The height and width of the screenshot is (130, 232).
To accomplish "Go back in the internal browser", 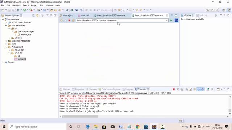I will 62,20.
